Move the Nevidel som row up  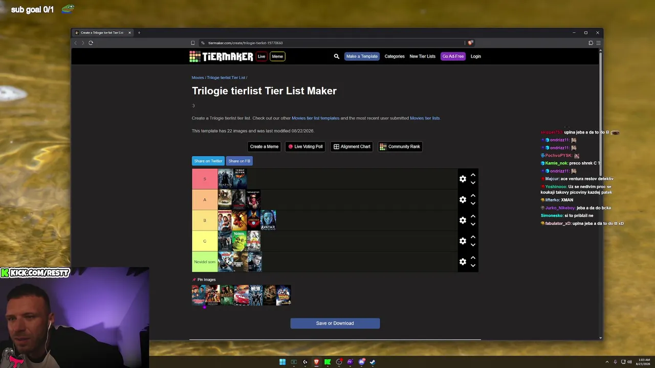coord(473,258)
